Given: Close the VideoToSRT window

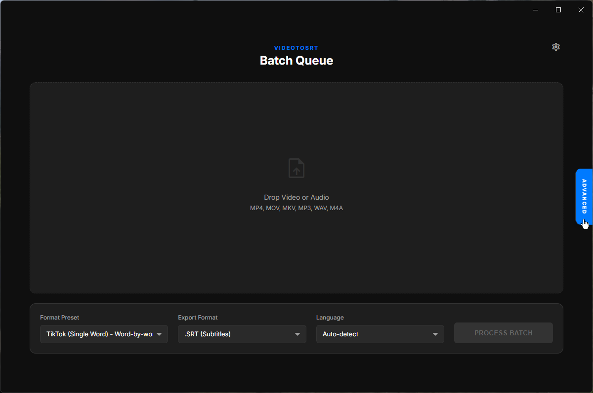Looking at the screenshot, I should click(581, 10).
